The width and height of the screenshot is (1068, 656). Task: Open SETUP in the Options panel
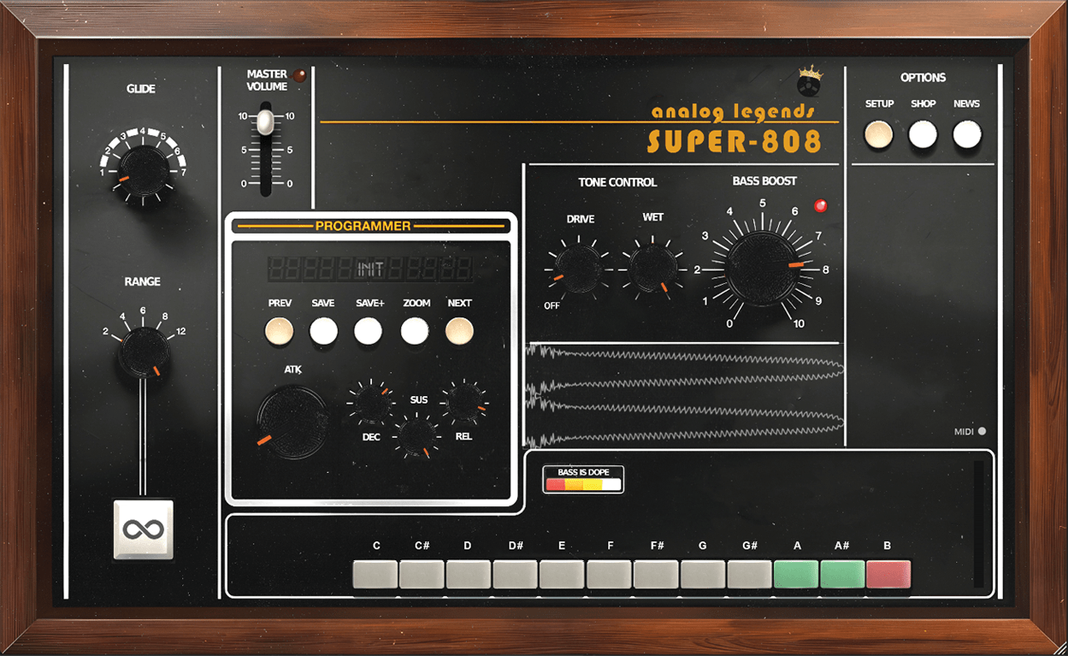(x=878, y=135)
